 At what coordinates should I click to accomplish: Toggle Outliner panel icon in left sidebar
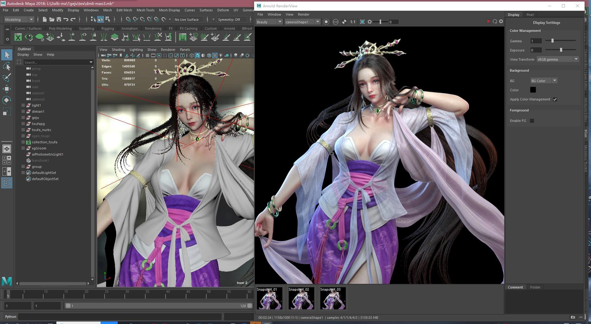(7, 183)
